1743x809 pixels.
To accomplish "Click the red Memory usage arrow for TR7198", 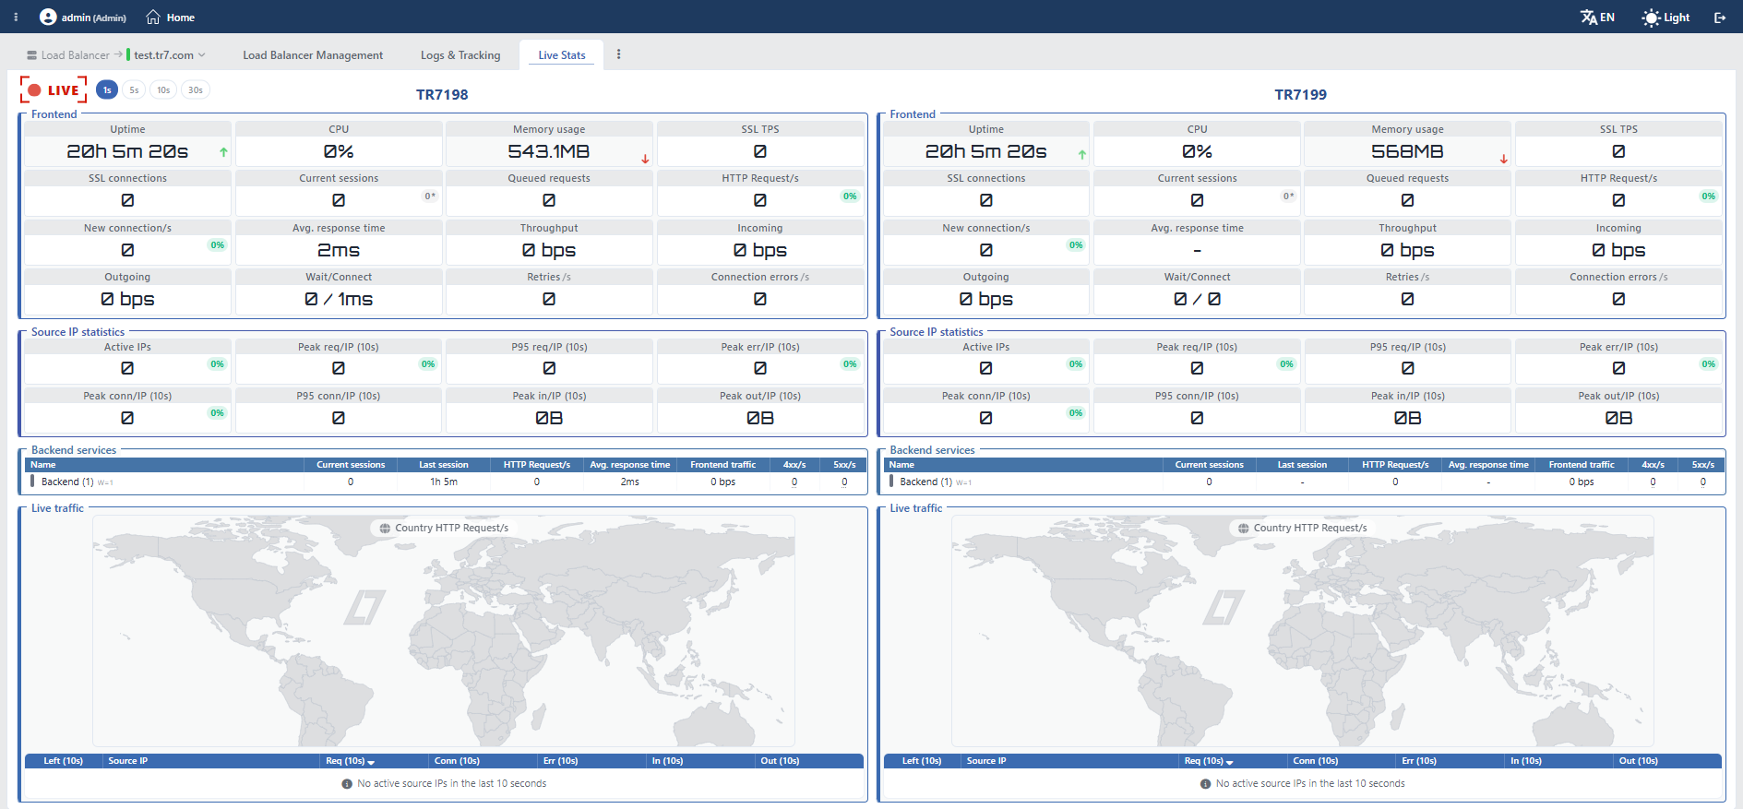I will point(645,160).
